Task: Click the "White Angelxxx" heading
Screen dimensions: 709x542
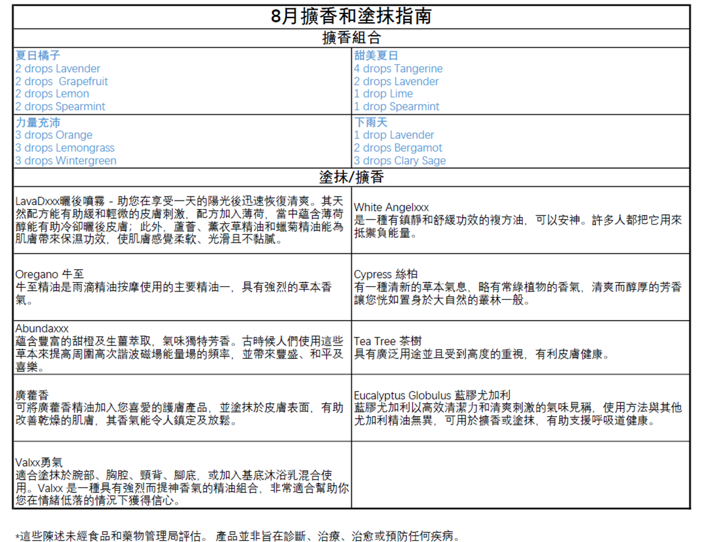Action: point(391,207)
